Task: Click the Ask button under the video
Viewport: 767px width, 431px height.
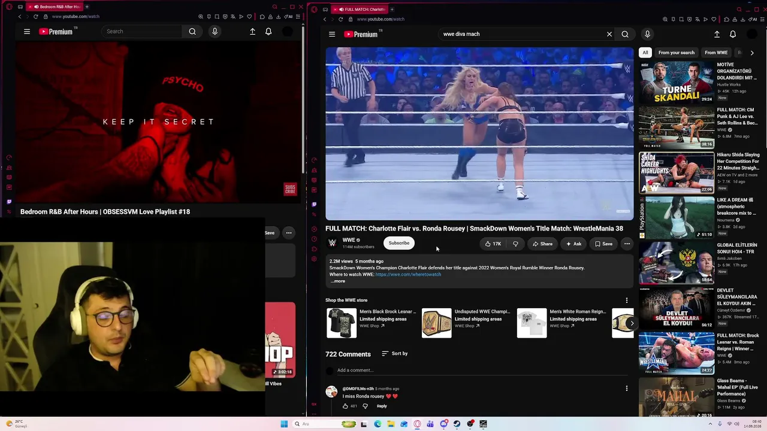Action: pyautogui.click(x=573, y=244)
